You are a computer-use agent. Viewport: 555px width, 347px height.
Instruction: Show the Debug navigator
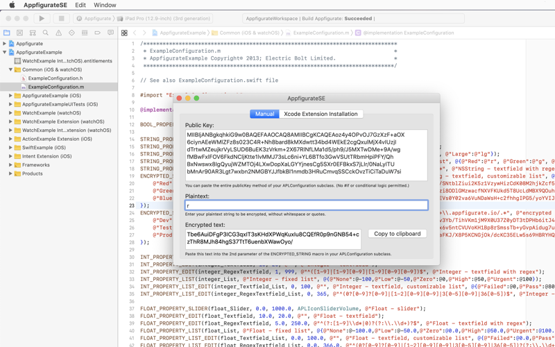pyautogui.click(x=85, y=33)
